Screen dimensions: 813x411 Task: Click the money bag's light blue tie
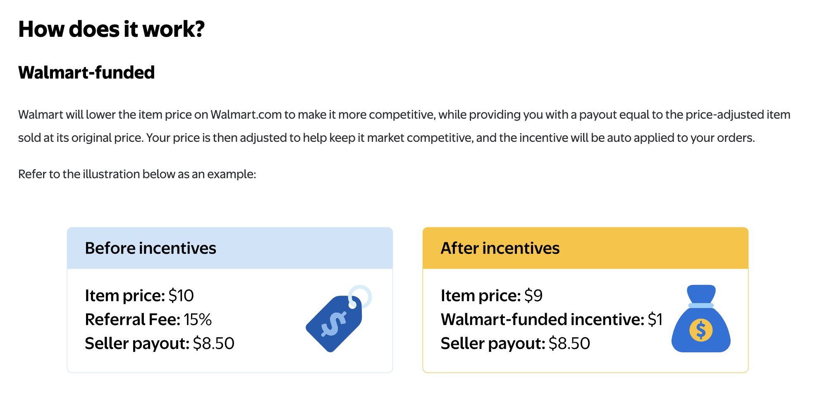click(701, 306)
